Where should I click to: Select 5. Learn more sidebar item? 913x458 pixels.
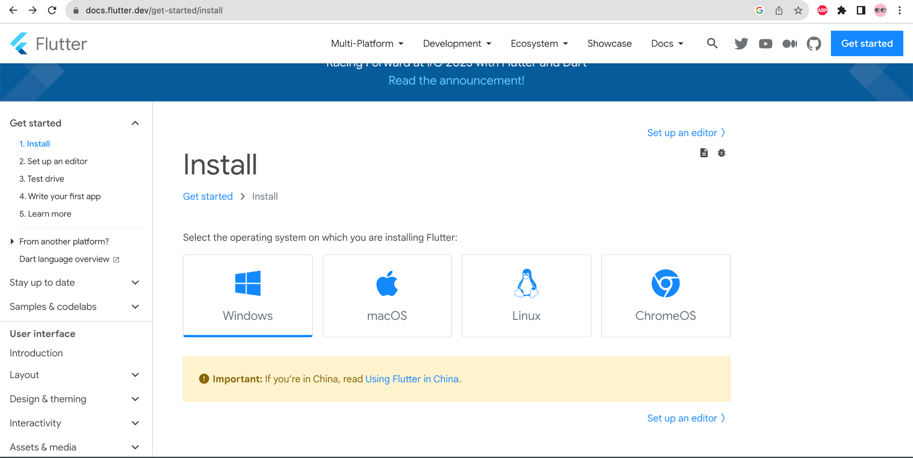coord(45,214)
